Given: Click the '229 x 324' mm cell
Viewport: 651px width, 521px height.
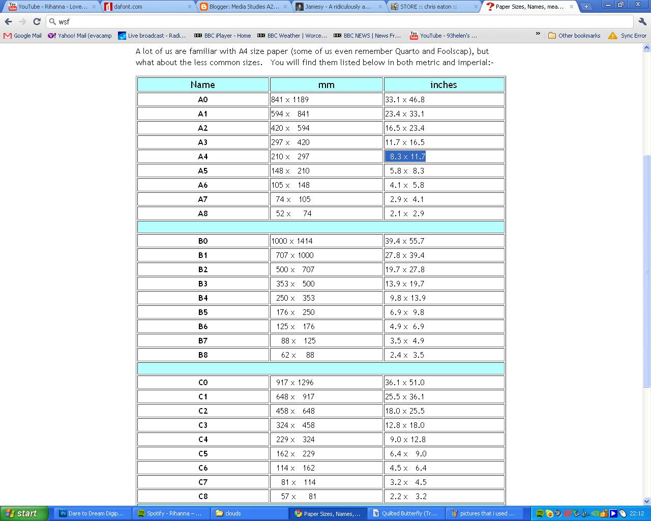Looking at the screenshot, I should click(x=326, y=439).
